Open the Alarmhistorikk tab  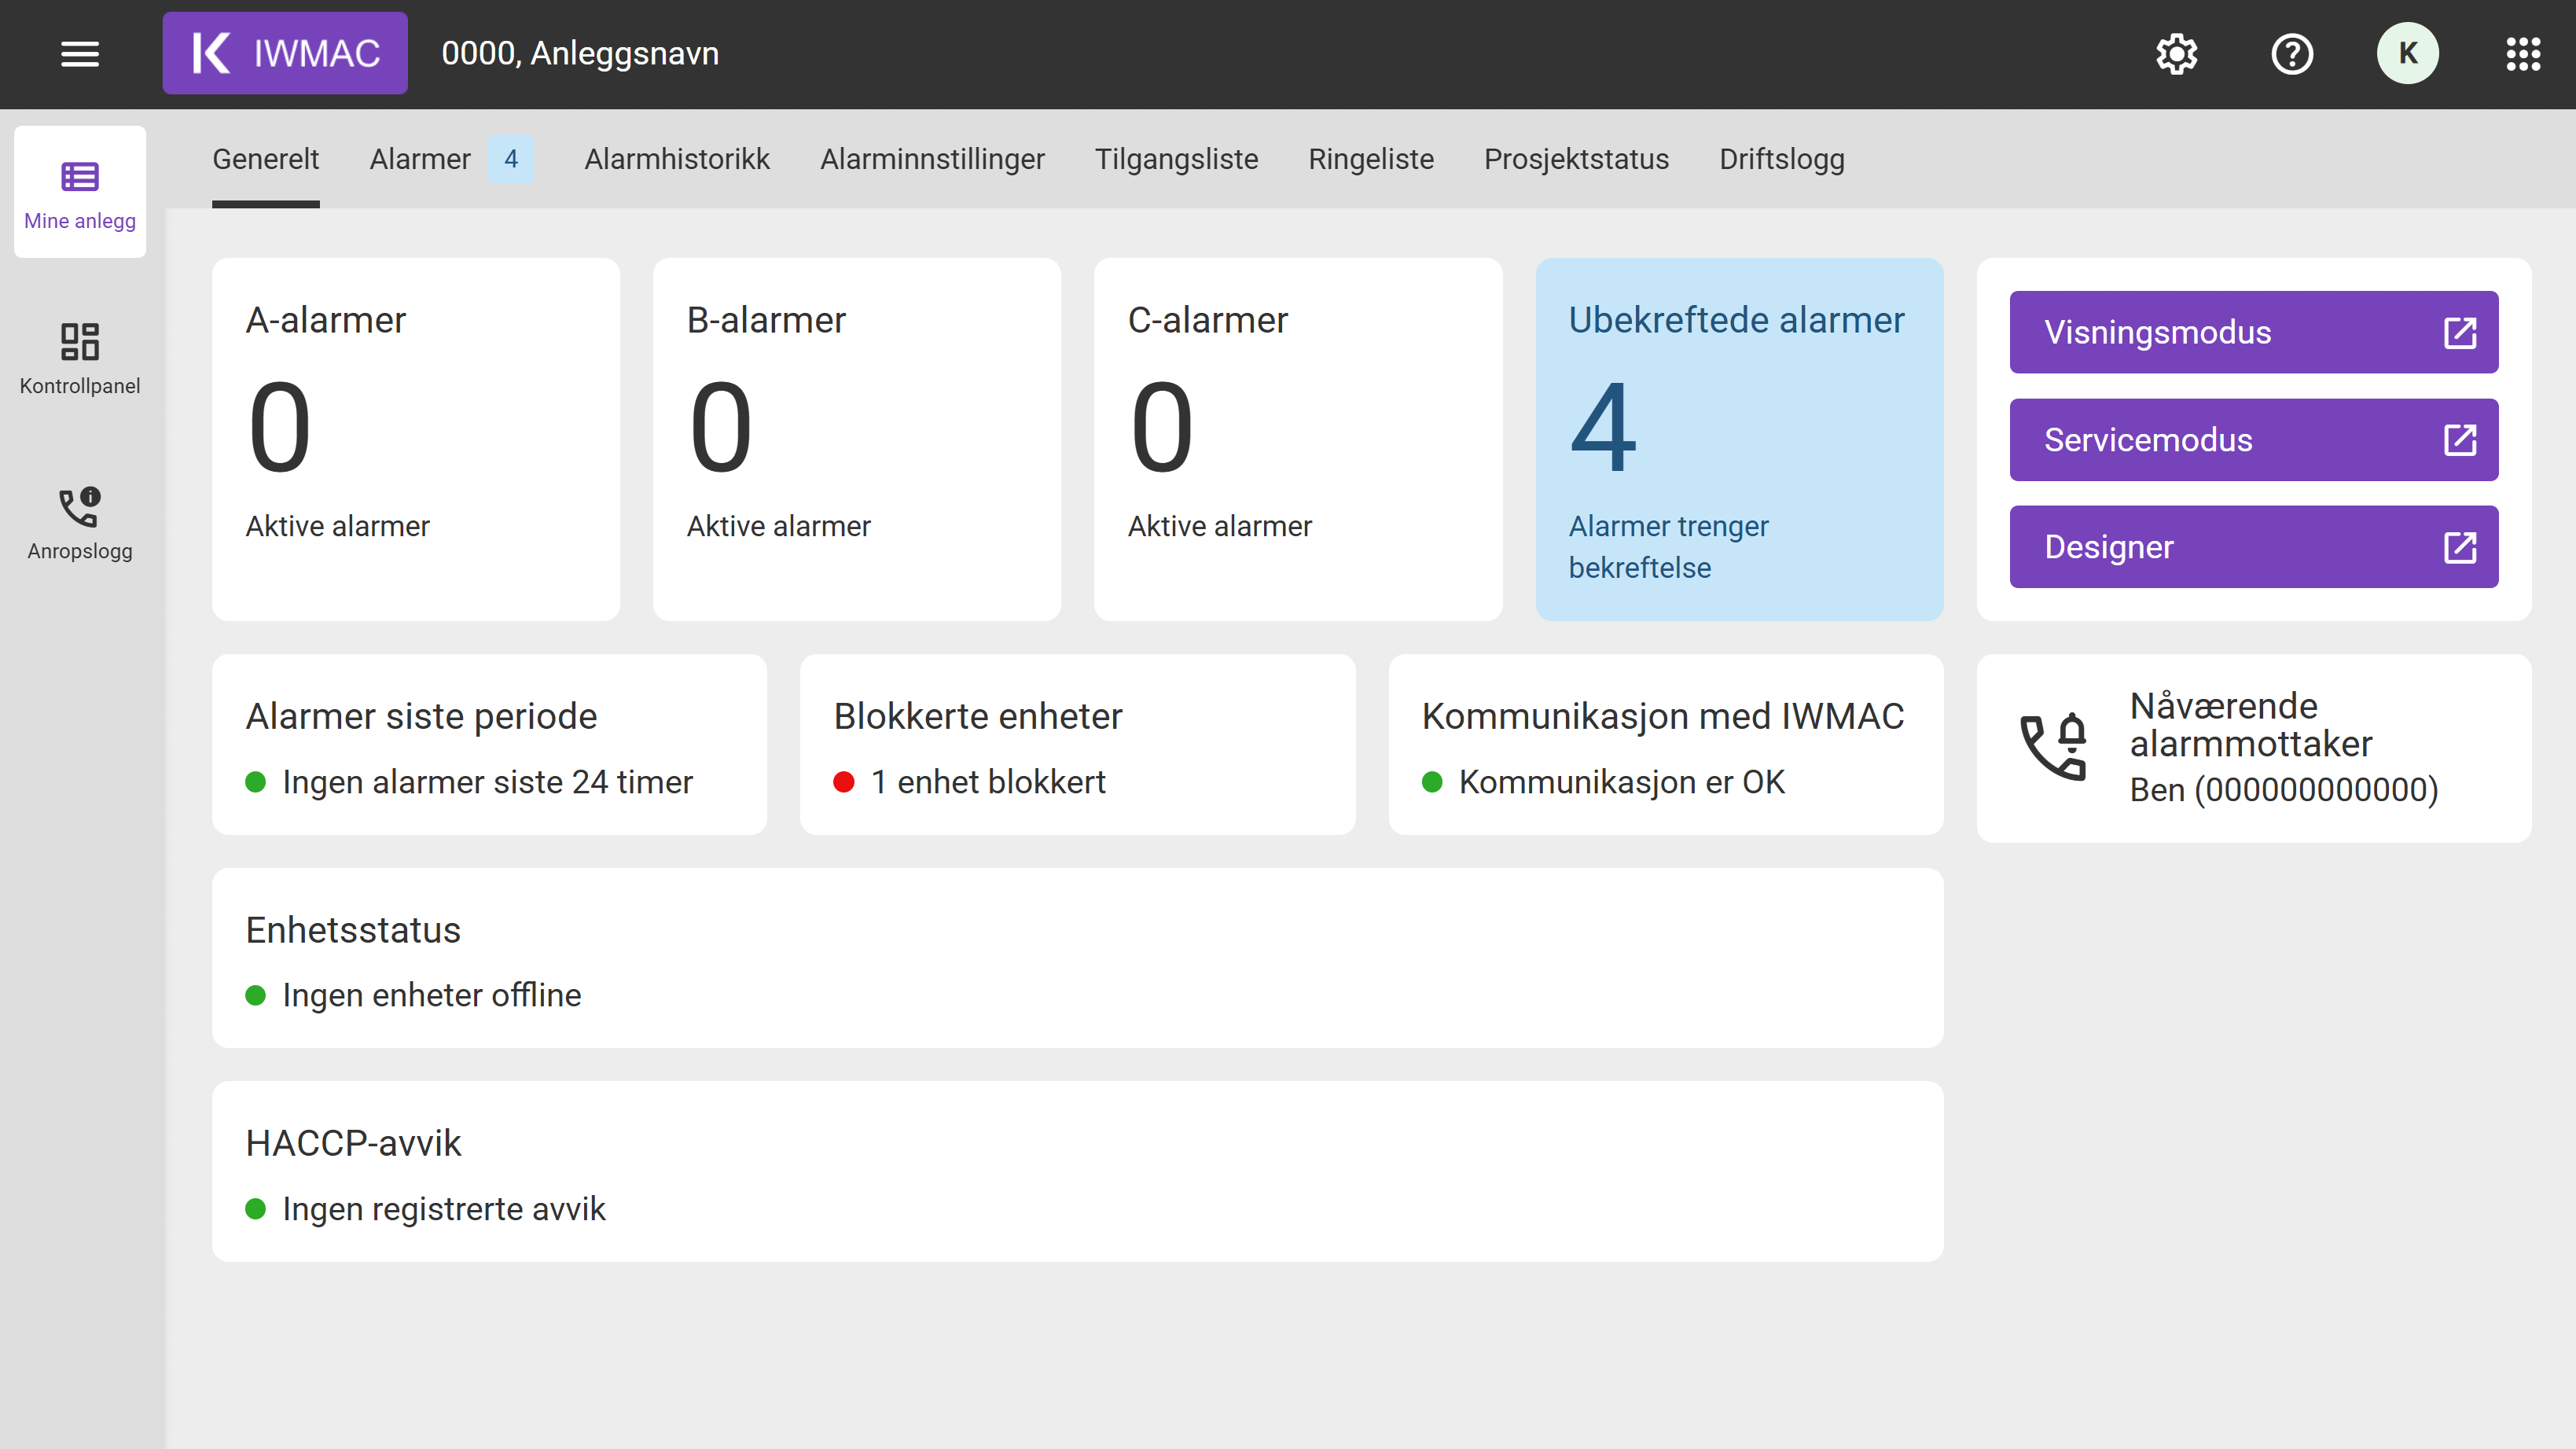click(x=677, y=159)
